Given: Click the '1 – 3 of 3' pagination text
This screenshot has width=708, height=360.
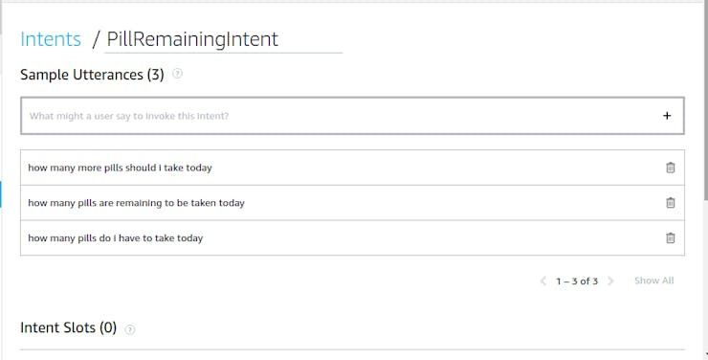Looking at the screenshot, I should coord(577,281).
